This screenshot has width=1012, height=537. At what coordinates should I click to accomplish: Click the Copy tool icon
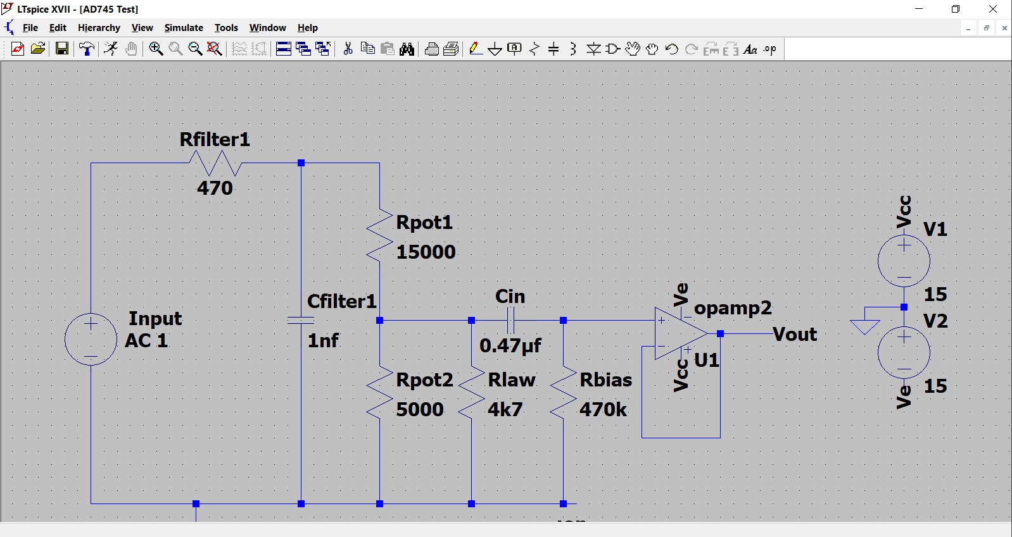pyautogui.click(x=367, y=49)
